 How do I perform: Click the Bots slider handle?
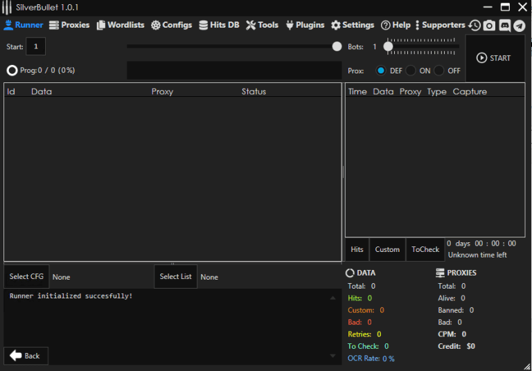coord(388,46)
